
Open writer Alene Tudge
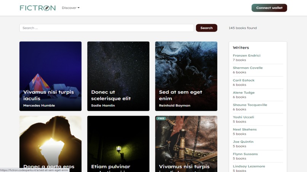[243, 93]
